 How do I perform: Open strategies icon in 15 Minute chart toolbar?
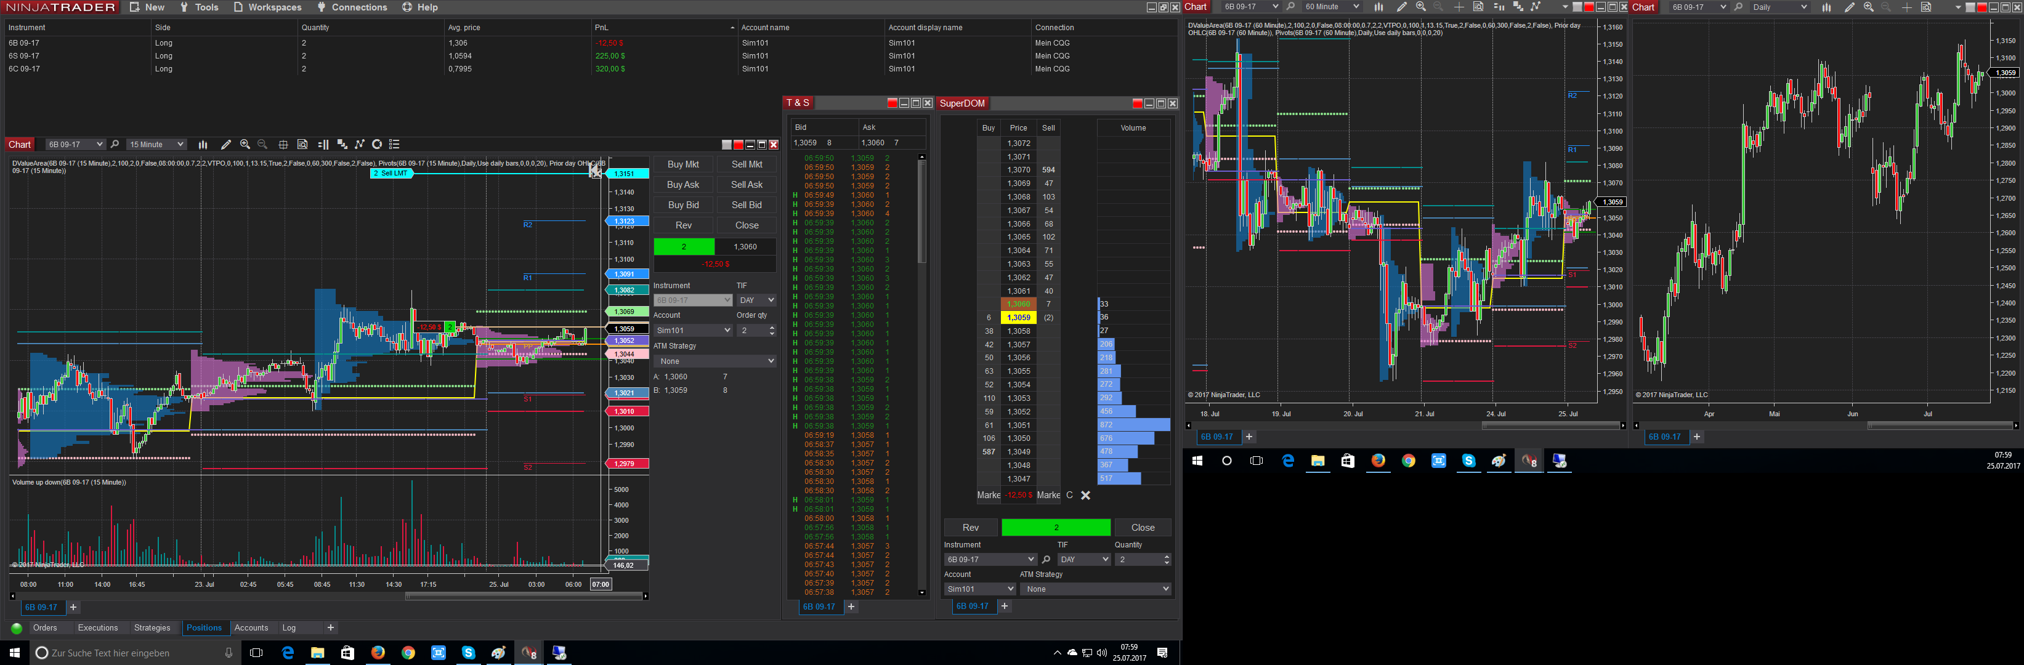(360, 145)
